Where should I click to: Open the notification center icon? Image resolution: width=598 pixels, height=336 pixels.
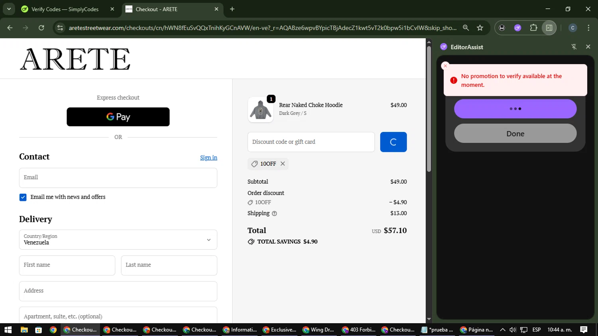(x=584, y=330)
